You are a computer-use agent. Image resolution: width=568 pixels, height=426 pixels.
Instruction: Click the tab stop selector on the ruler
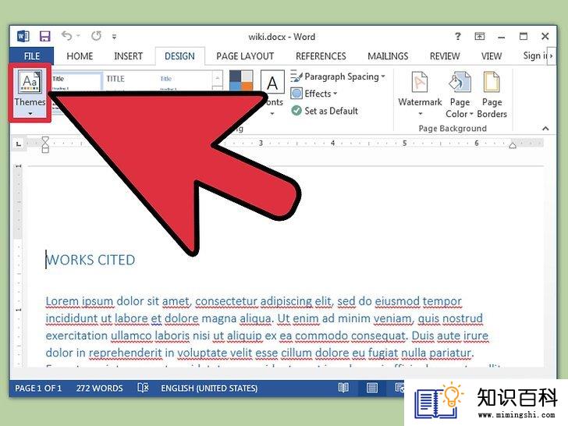tap(18, 144)
